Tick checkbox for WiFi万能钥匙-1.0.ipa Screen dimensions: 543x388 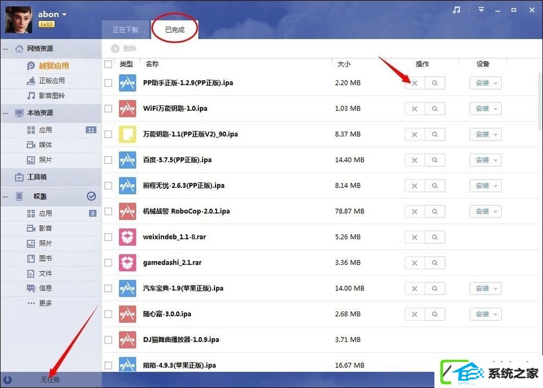pos(109,109)
